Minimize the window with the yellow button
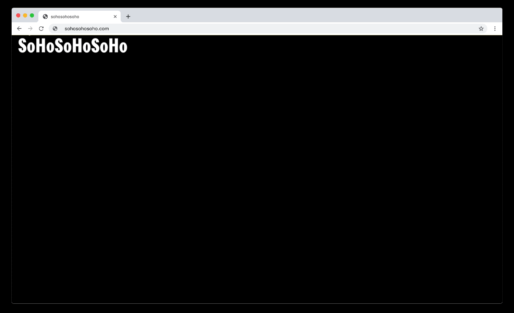This screenshot has height=313, width=514. [25, 15]
